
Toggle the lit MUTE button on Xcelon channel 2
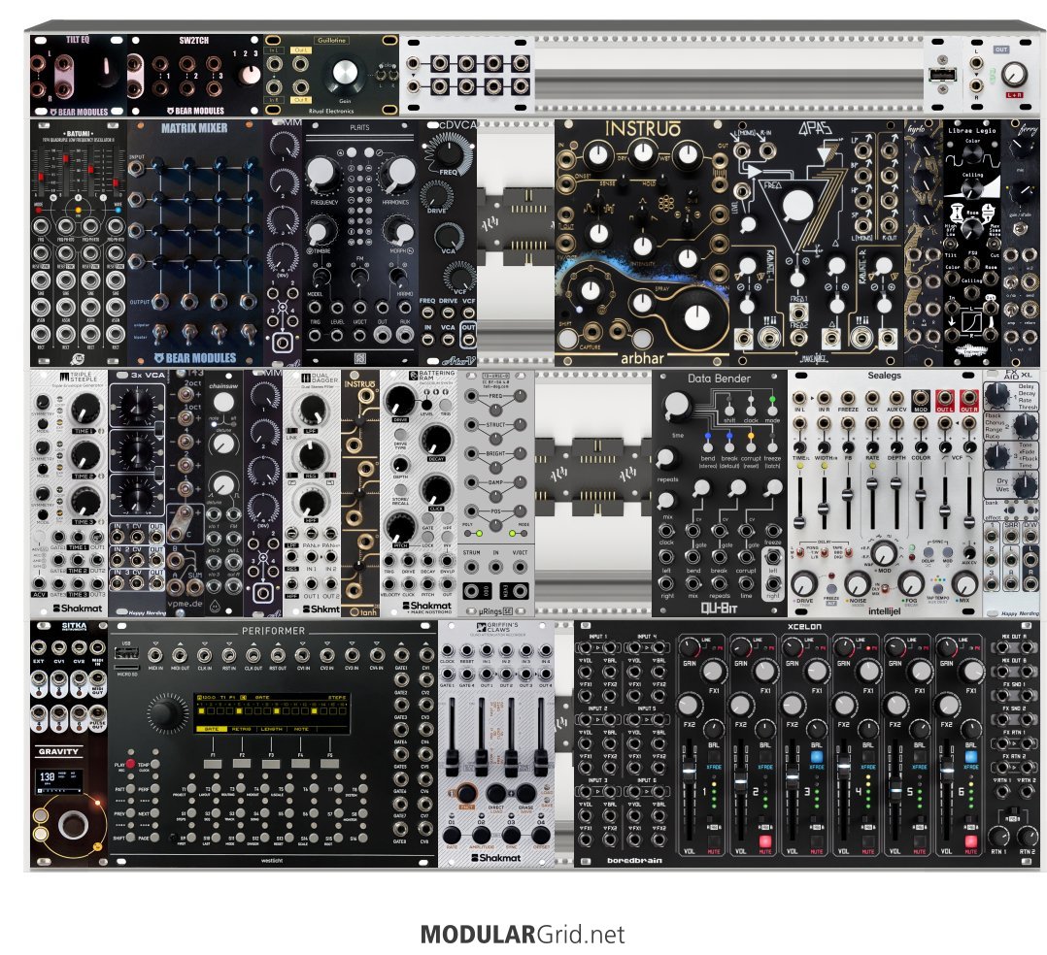pyautogui.click(x=765, y=840)
